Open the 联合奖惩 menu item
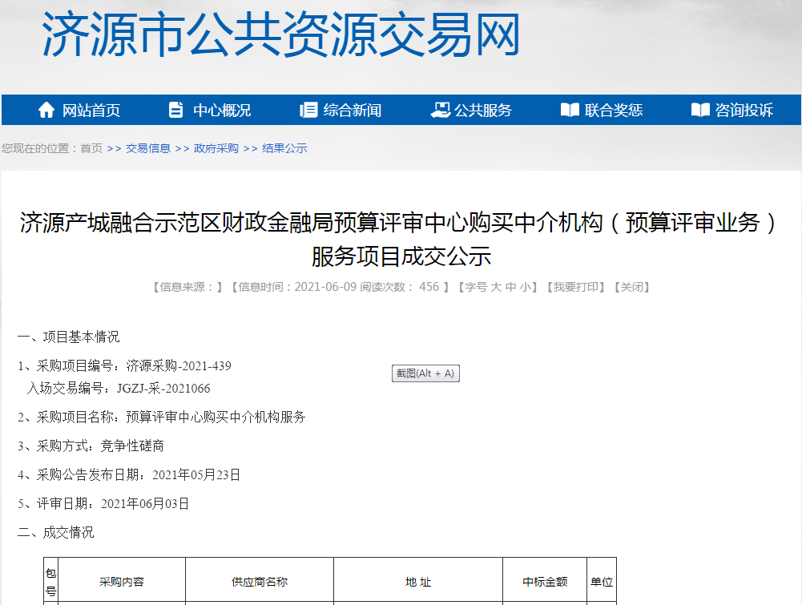802x605 pixels. coord(614,111)
